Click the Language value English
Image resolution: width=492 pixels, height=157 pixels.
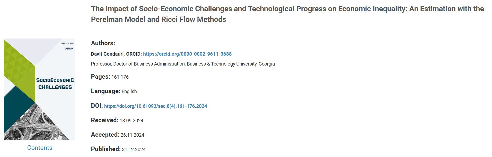tap(129, 91)
